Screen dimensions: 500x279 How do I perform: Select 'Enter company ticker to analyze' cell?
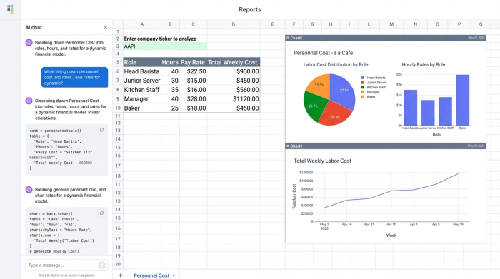point(160,39)
